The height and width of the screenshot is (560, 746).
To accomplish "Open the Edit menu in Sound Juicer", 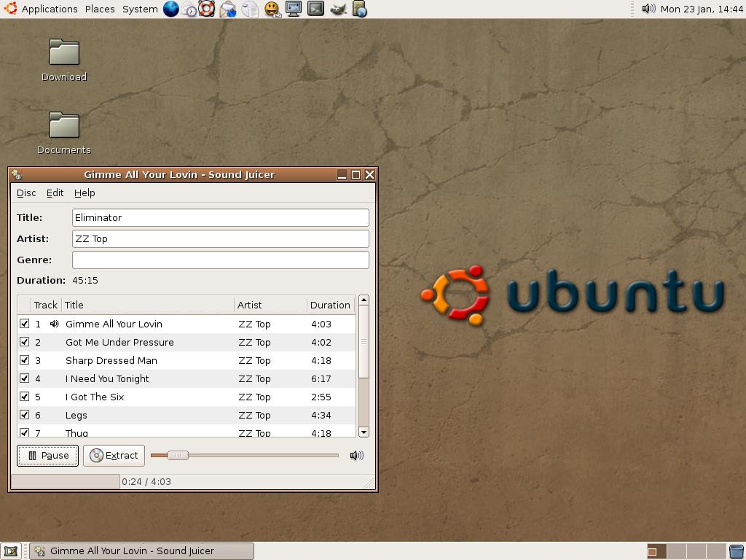I will 55,192.
